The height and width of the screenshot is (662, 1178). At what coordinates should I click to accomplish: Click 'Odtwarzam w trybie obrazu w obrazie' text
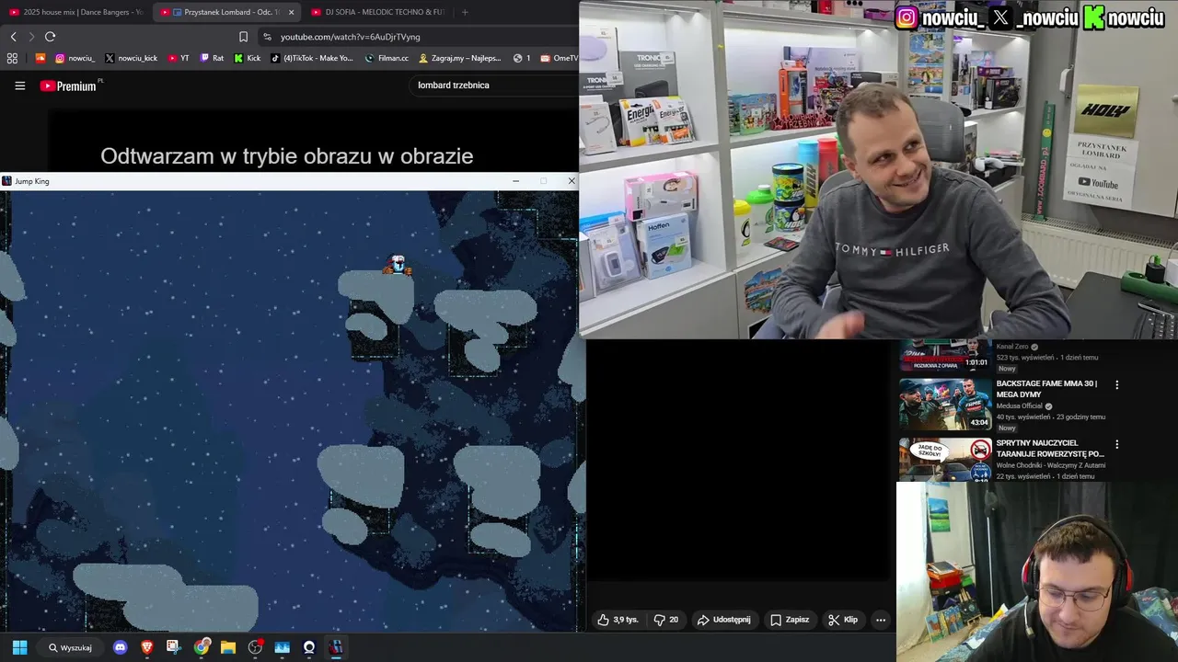tap(287, 156)
